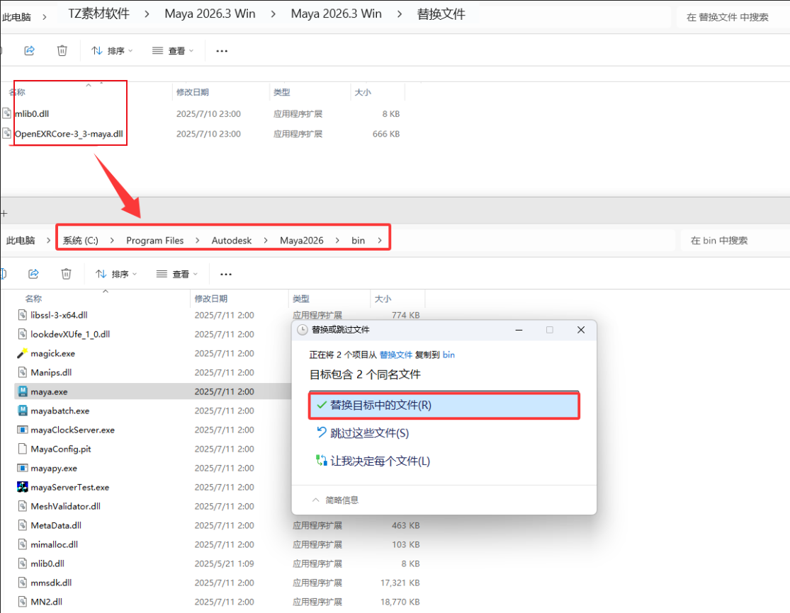
Task: Click the mlib0.dll file icon in top window
Action: [x=6, y=113]
